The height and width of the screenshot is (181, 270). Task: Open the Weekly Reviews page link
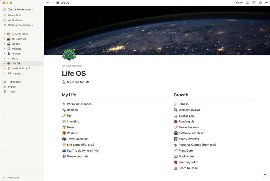[190, 110]
